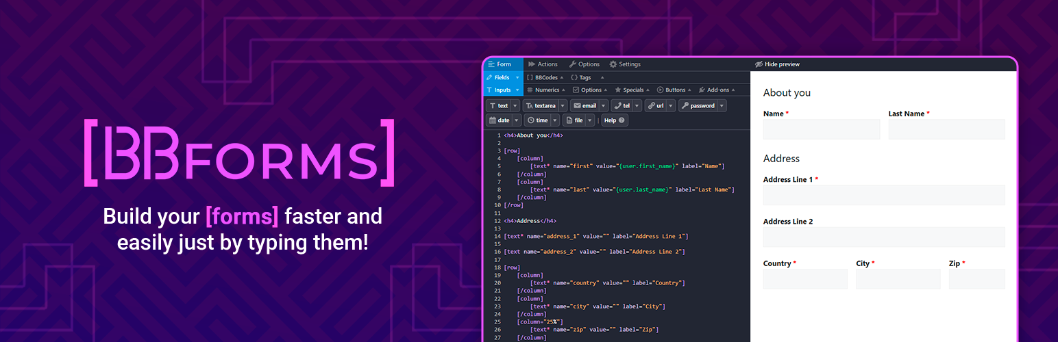
Task: Expand the Specials category
Action: (633, 90)
